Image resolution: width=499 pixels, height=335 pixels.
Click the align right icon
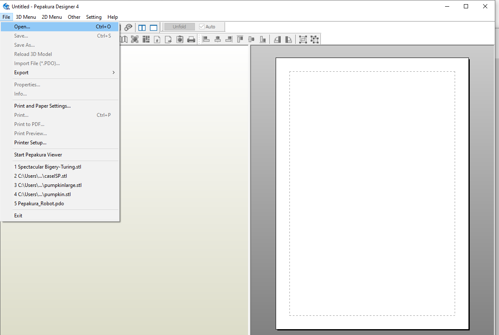[x=229, y=39]
